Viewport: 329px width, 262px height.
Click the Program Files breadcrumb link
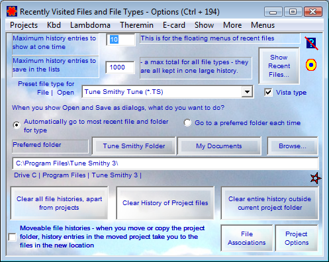(64, 175)
